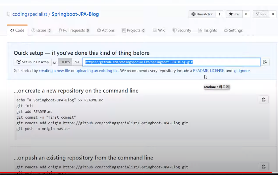The height and width of the screenshot is (175, 278).
Task: Select the SSH protocol option
Action: coord(78,62)
